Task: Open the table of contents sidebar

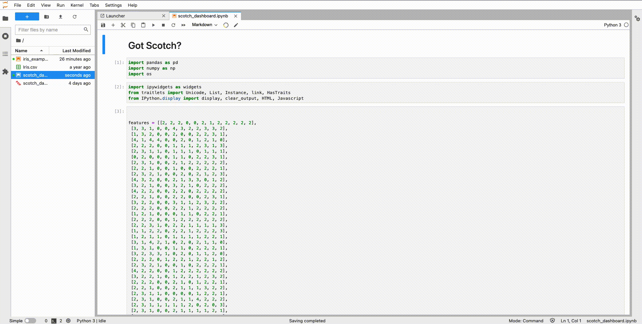Action: [5, 54]
